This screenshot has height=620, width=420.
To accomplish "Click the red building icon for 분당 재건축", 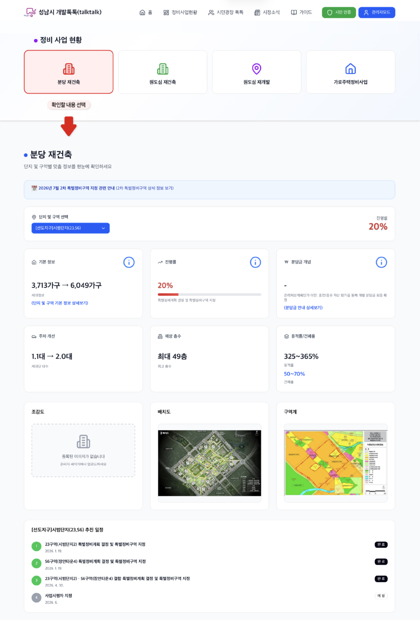I will coord(69,69).
